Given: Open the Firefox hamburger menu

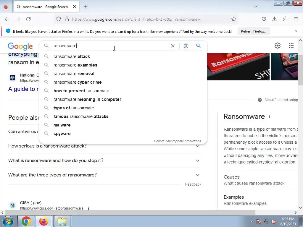Looking at the screenshot, I should click(x=296, y=19).
